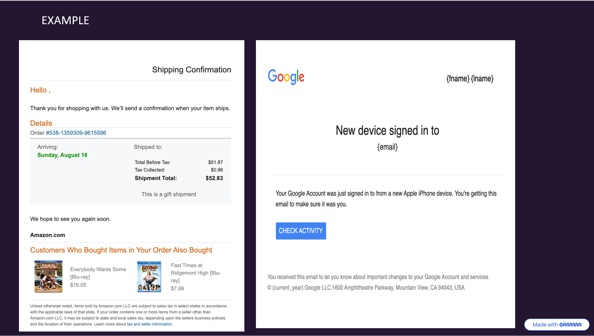Click Customers Who Bought Items heading

point(121,250)
